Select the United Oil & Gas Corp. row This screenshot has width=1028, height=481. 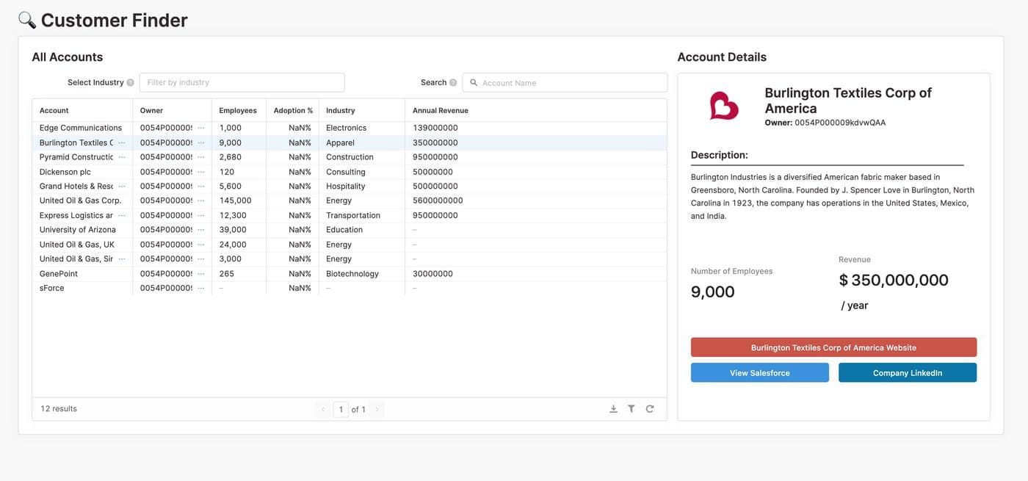coord(80,200)
